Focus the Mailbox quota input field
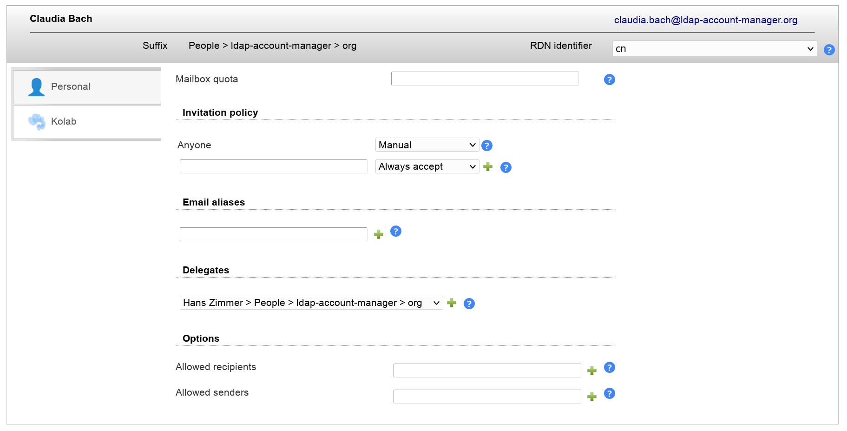Viewport: 847px width, 431px height. 485,79
